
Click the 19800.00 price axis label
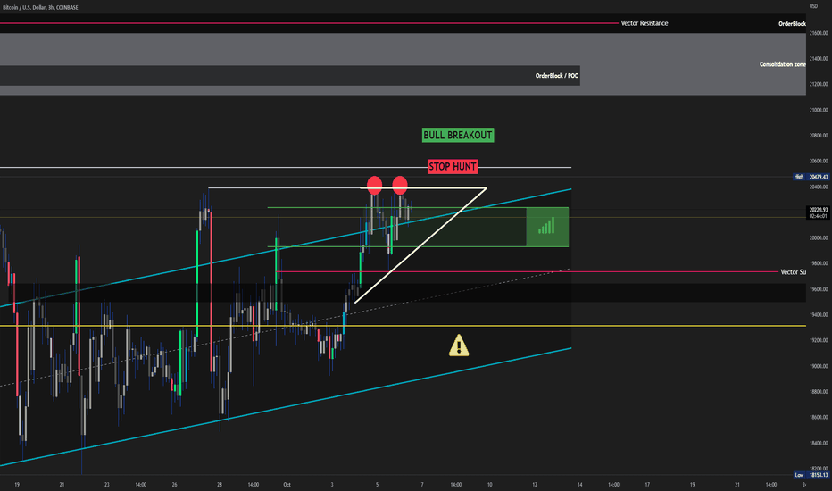coord(819,263)
